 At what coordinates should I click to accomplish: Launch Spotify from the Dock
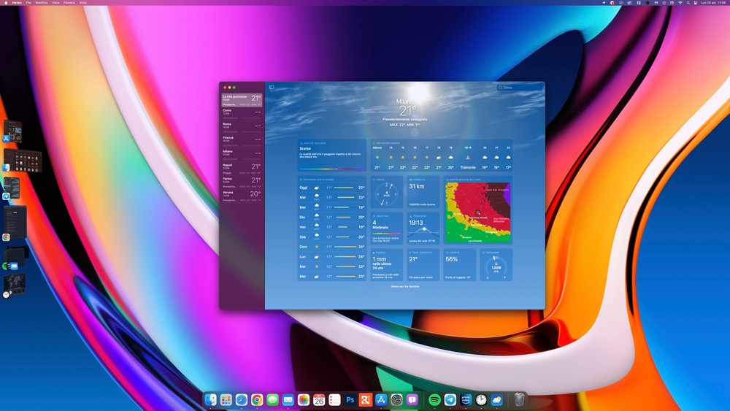pyautogui.click(x=434, y=400)
